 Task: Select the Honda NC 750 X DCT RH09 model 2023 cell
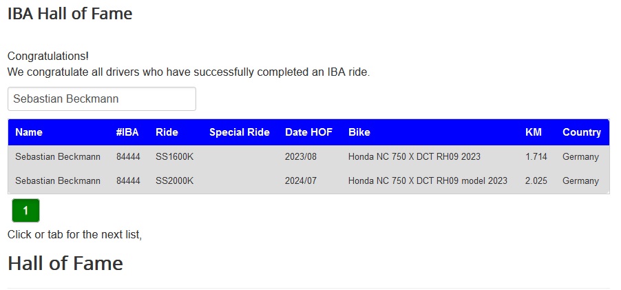click(x=428, y=181)
